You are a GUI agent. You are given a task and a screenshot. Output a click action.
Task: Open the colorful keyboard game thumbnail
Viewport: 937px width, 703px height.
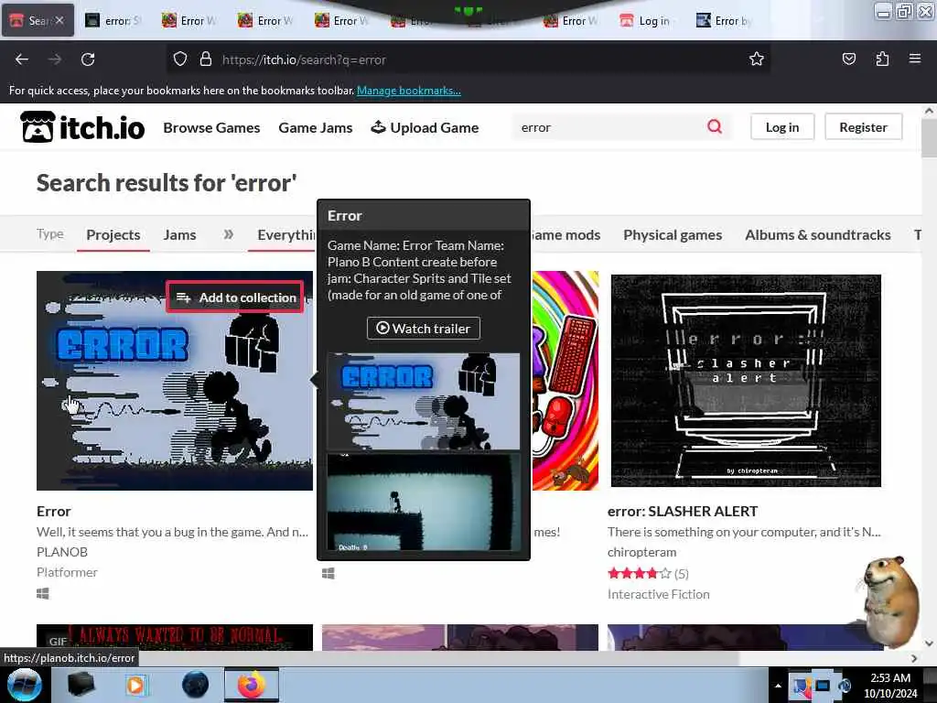tap(565, 380)
